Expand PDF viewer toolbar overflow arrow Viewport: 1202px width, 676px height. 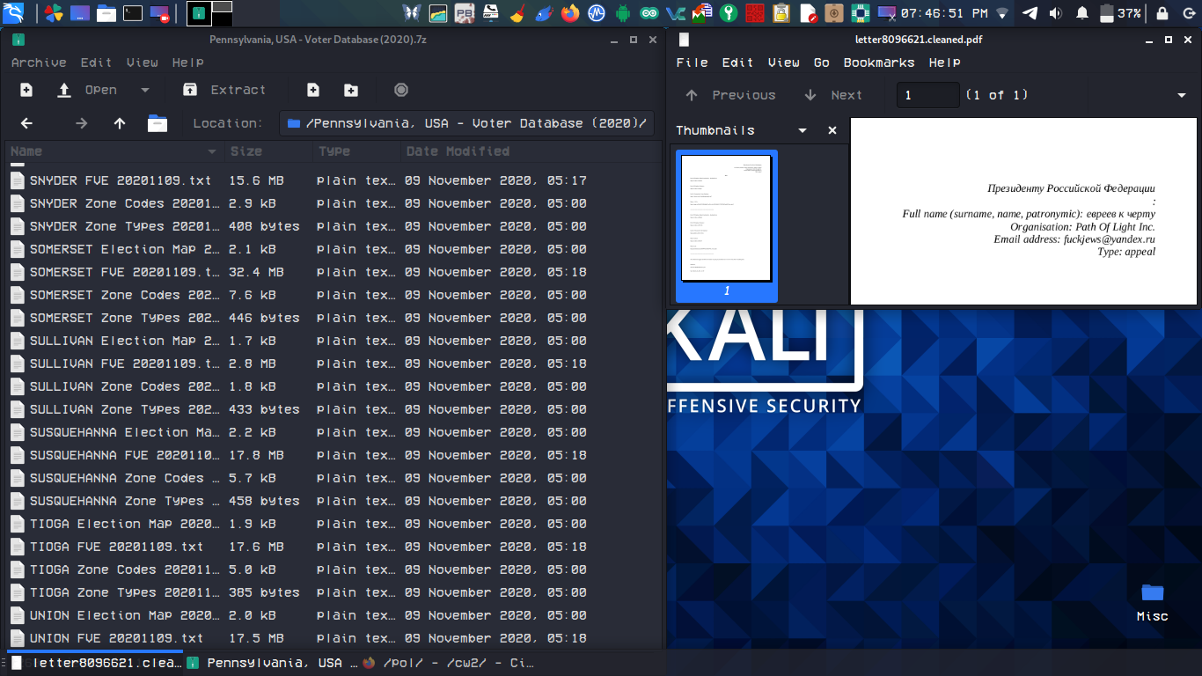pos(1182,95)
